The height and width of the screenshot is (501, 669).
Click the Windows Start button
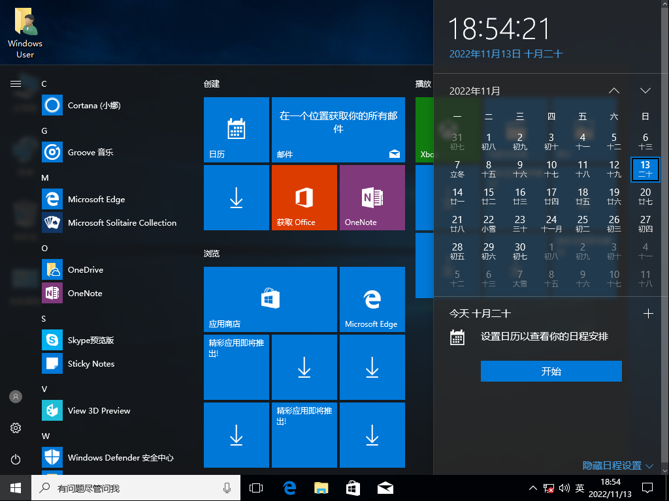16,488
